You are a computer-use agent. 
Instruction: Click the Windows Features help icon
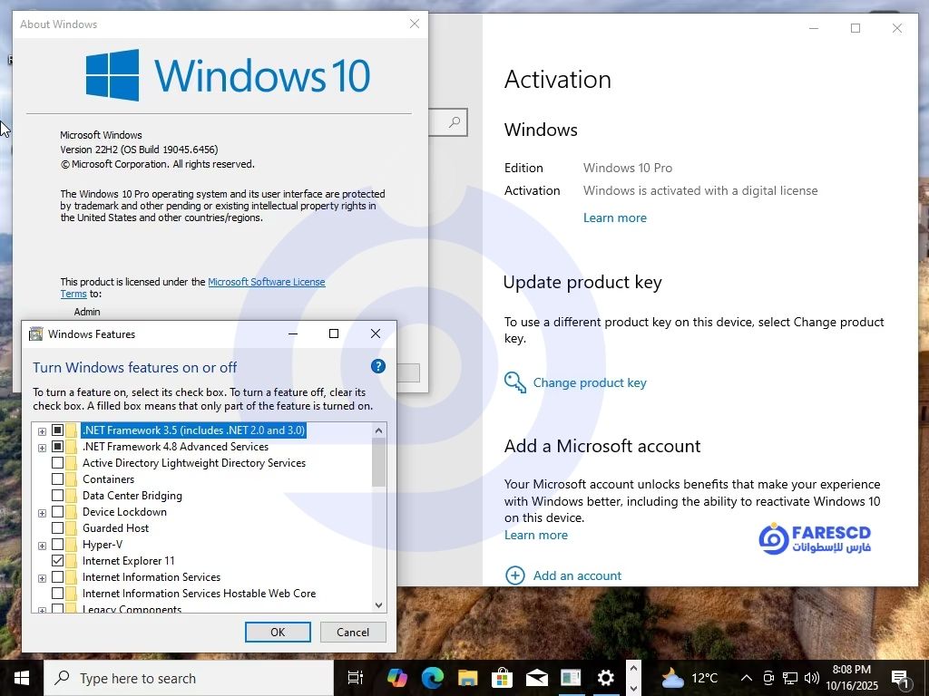click(378, 367)
